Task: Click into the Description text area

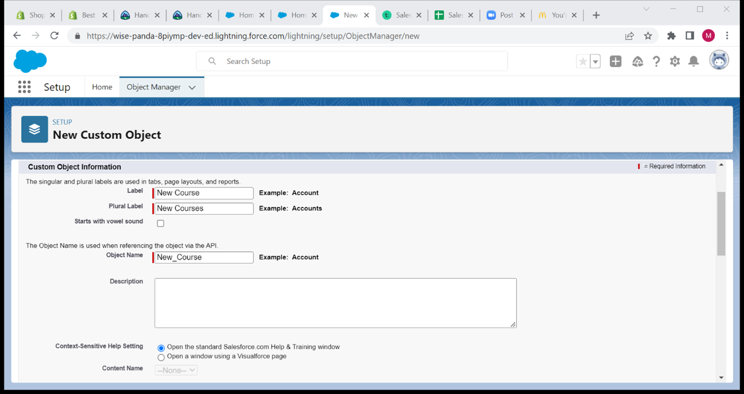Action: click(x=335, y=302)
